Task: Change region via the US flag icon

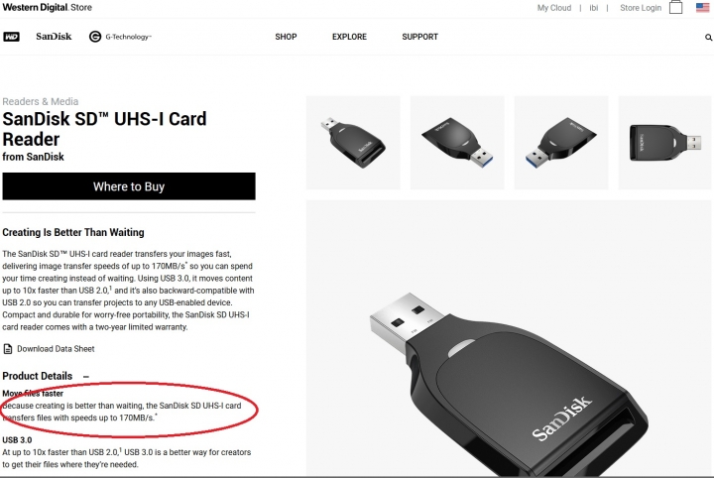Action: [703, 8]
